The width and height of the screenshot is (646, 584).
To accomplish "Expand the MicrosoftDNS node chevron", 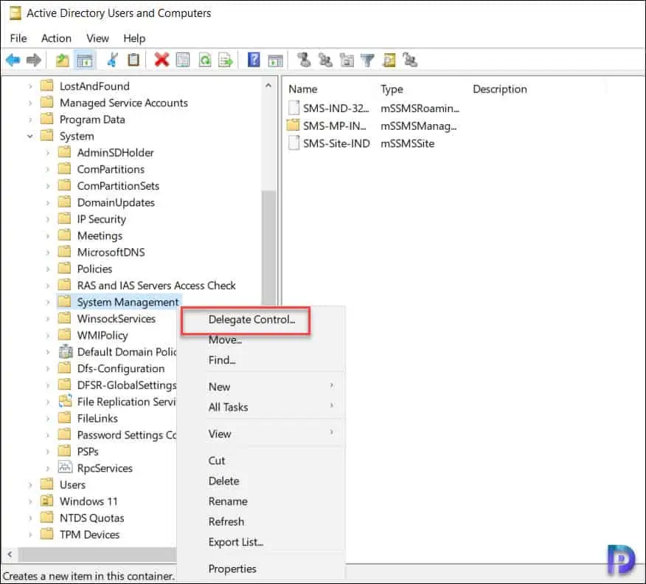I will (48, 253).
